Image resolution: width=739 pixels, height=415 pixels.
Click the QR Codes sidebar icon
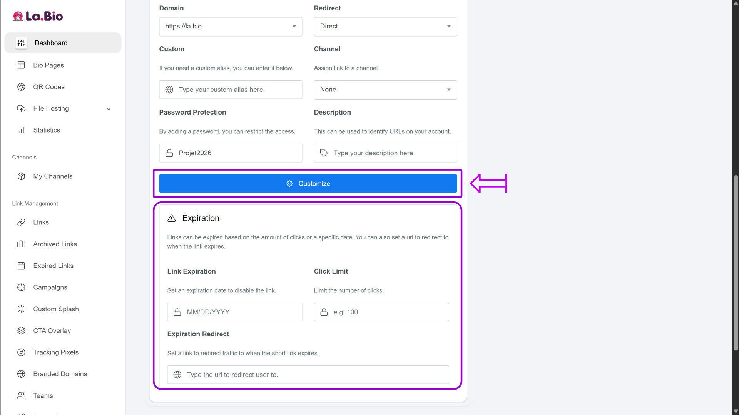21,87
